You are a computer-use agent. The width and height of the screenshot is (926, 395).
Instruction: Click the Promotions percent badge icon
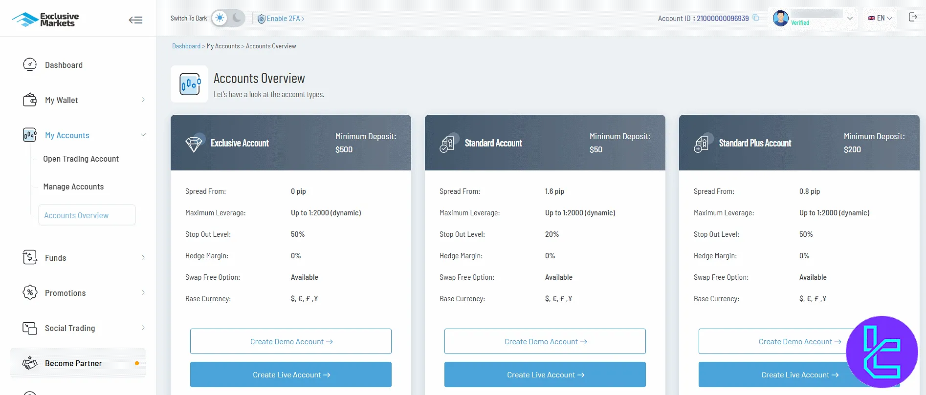(30, 292)
